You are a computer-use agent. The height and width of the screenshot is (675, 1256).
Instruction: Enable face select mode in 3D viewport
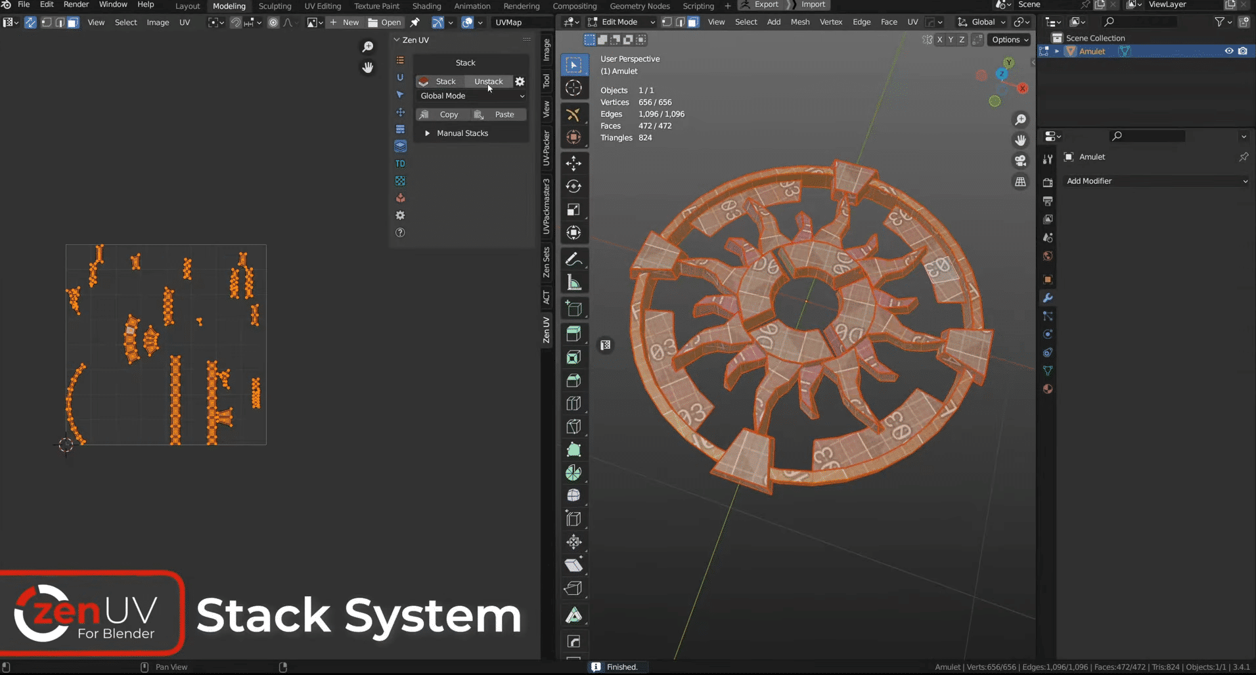pyautogui.click(x=693, y=22)
